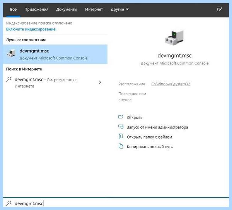
Task: Switch to the Все tab
Action: 13,9
